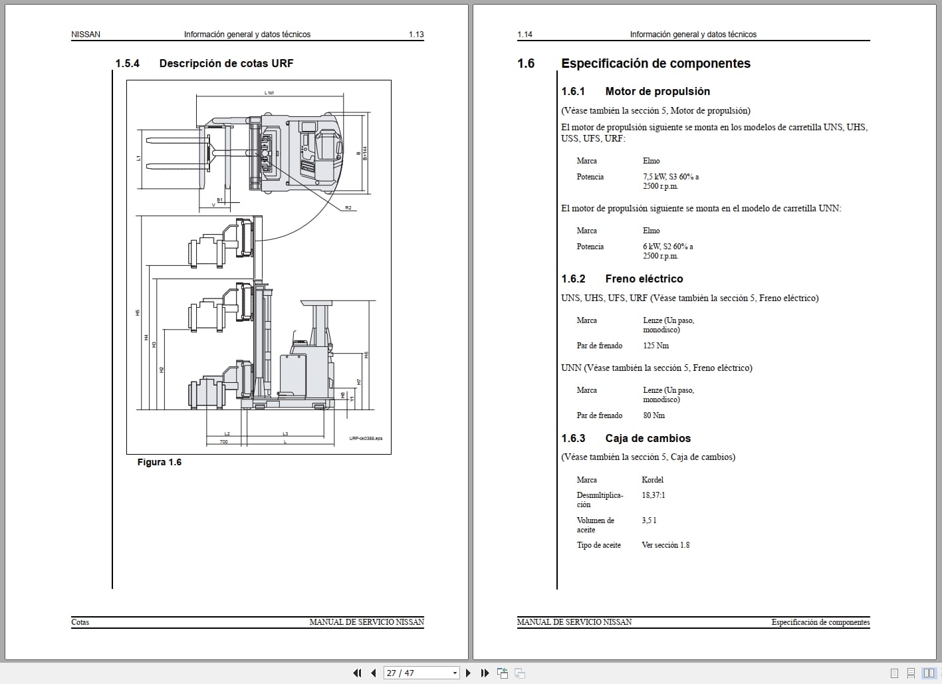
Task: Click the heading 1.5.4 Descripción de cotas URF
Action: pyautogui.click(x=204, y=63)
